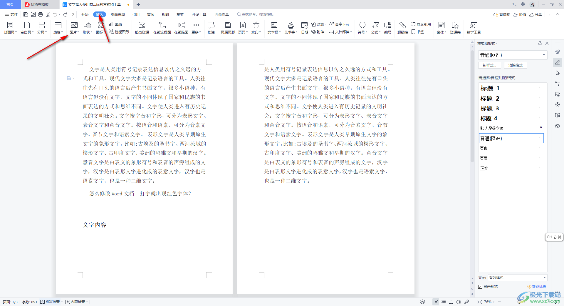
Task: Open teaching tools (教学工具)
Action: [x=474, y=28]
